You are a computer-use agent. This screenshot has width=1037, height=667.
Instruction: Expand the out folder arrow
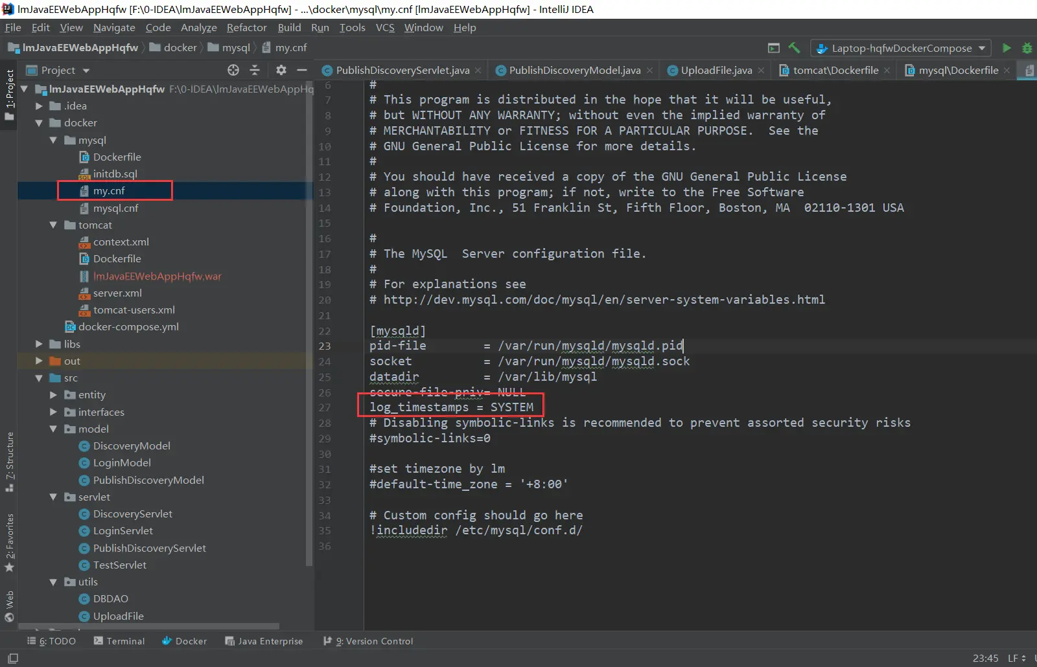[40, 361]
